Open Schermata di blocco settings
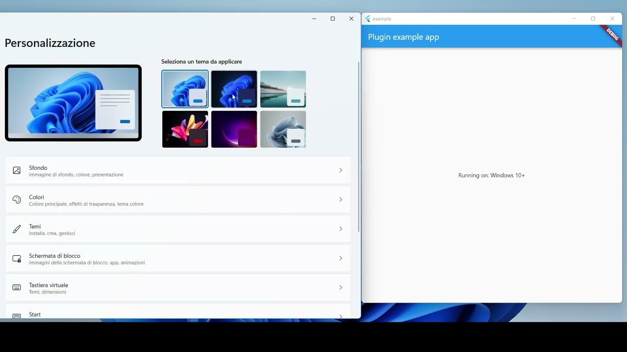627x352 pixels. point(178,258)
